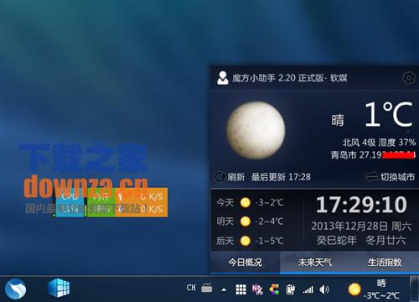Click the colorful pinwheel tray icon
The width and height of the screenshot is (419, 302).
(274, 289)
